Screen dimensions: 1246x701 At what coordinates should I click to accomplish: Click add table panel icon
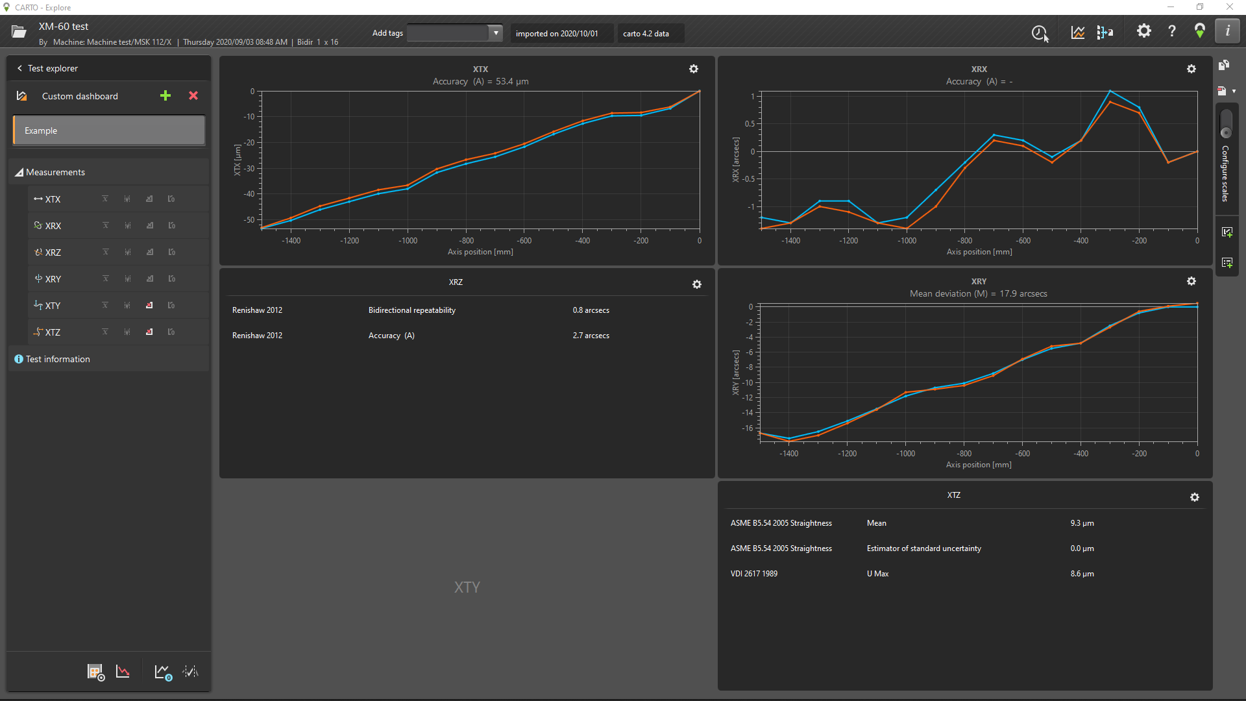pos(1227,263)
